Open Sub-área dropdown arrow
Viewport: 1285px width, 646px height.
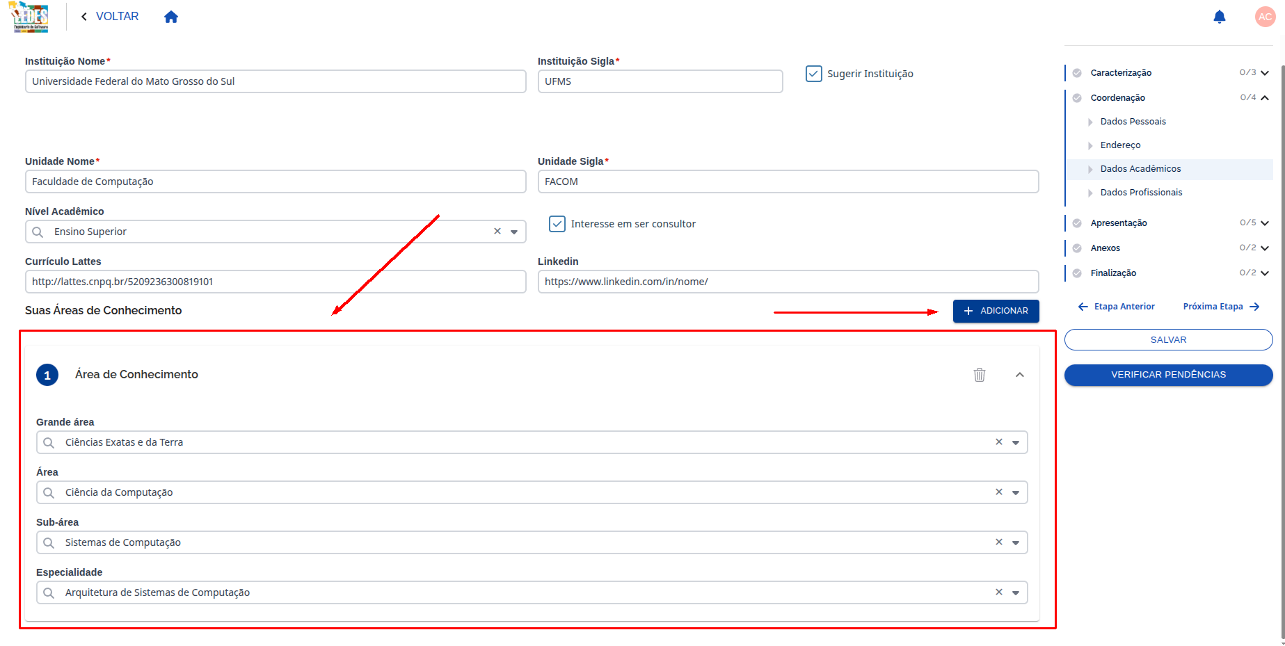click(1016, 543)
